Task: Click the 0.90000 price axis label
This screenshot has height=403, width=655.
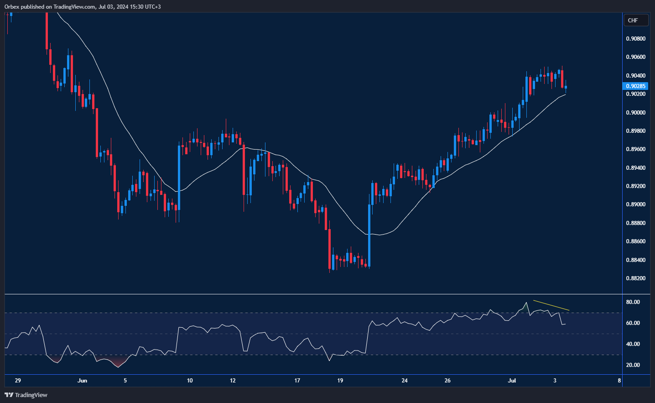Action: point(635,113)
